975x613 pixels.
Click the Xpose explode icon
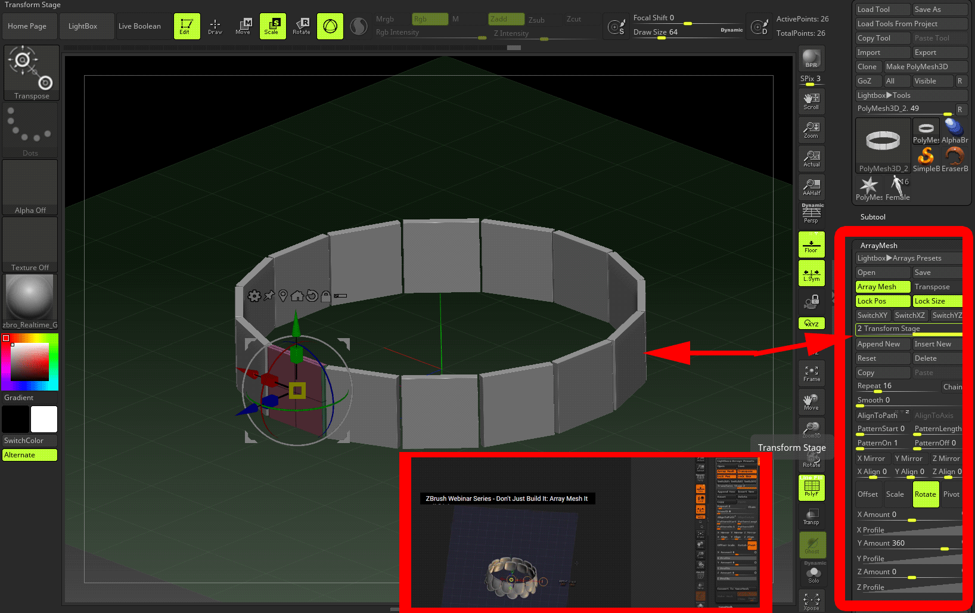(x=812, y=601)
